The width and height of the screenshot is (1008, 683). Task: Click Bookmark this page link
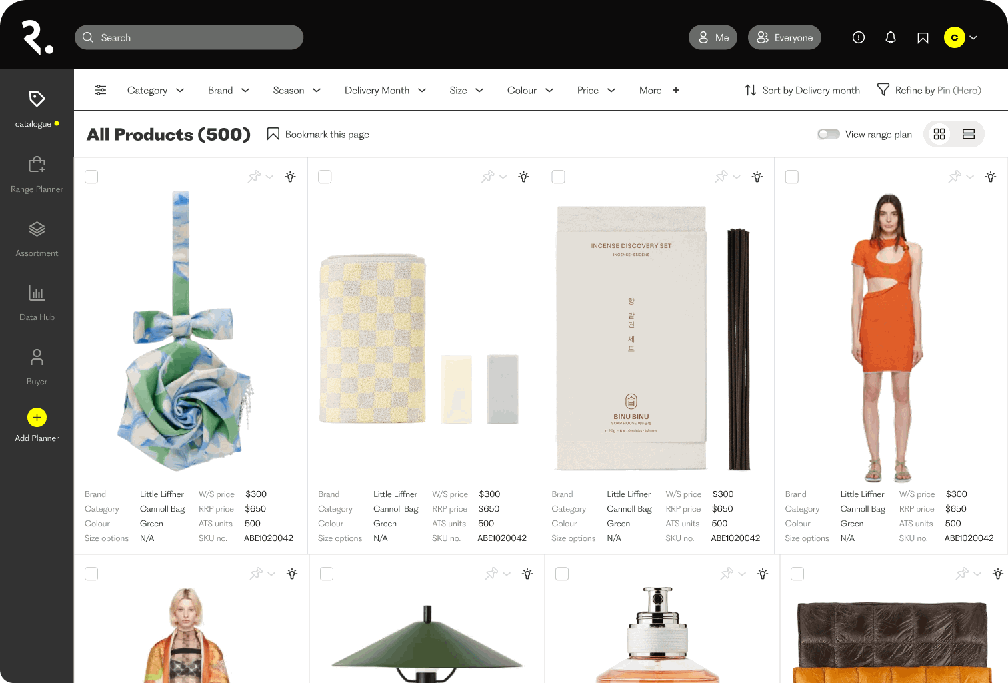click(327, 134)
